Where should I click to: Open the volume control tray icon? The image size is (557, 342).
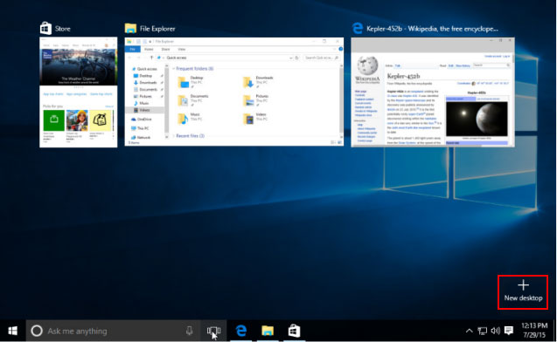coord(495,331)
